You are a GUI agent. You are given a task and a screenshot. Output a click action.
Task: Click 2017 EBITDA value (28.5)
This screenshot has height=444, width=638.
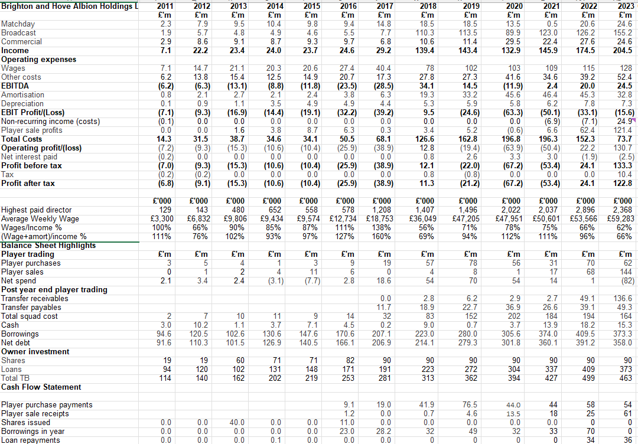point(384,86)
